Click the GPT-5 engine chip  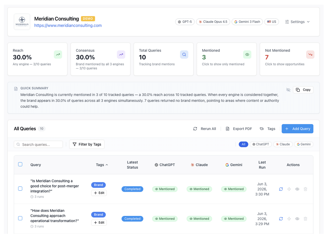pyautogui.click(x=185, y=22)
